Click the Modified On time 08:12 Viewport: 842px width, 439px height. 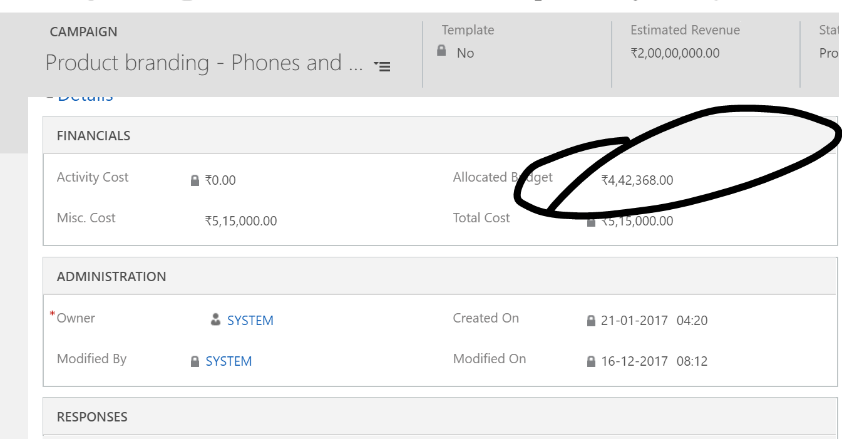coord(692,361)
